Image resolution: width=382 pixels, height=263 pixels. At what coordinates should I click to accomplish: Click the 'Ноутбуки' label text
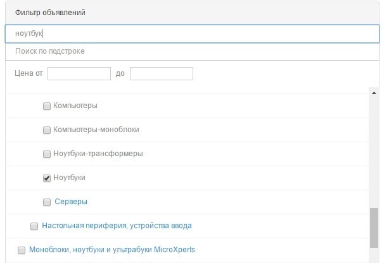click(69, 178)
